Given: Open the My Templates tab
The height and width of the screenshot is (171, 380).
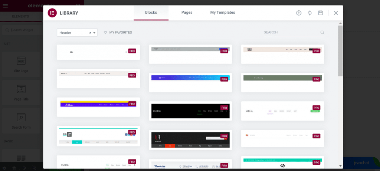Looking at the screenshot, I should coord(223,13).
